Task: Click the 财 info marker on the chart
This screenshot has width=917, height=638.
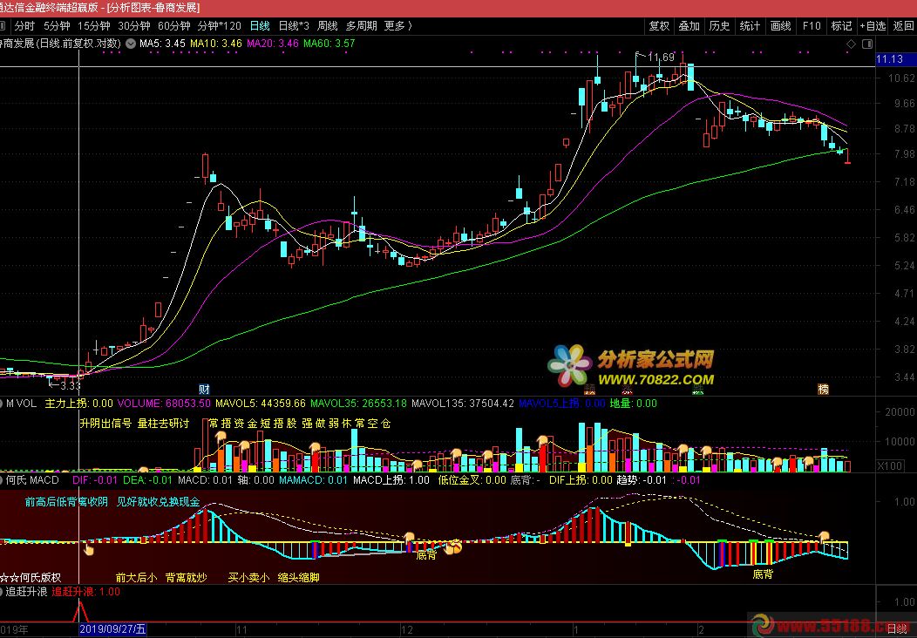Action: [x=204, y=389]
